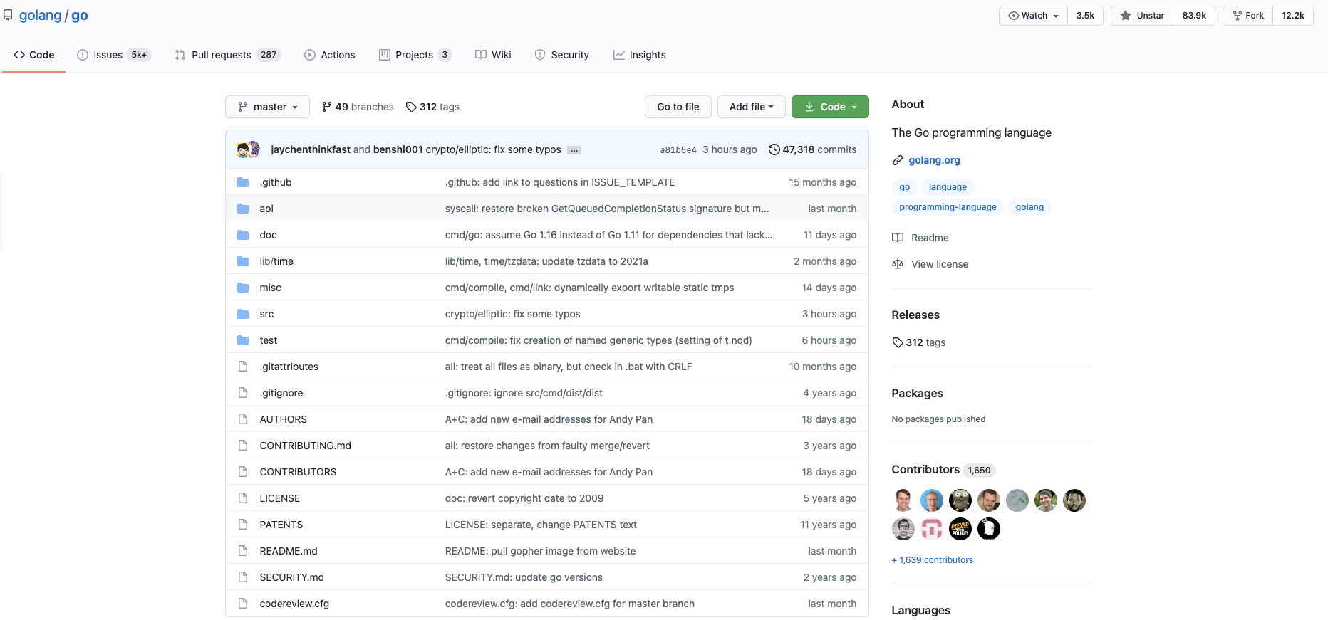Click the file icon for LICENSE
1328x620 pixels.
tap(243, 498)
